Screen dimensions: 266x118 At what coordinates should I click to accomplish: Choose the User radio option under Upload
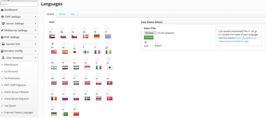tap(145, 42)
